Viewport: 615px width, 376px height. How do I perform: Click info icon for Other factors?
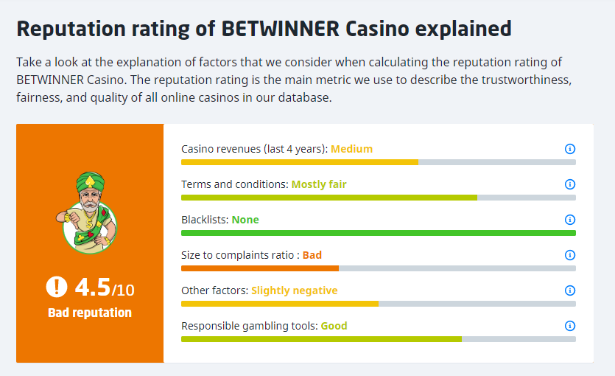coord(569,290)
